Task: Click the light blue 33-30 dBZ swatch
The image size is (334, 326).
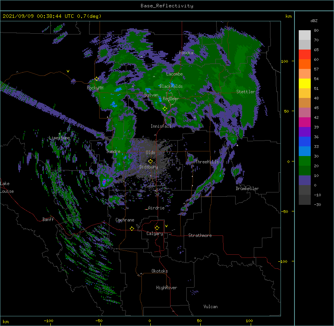Action: click(305, 151)
